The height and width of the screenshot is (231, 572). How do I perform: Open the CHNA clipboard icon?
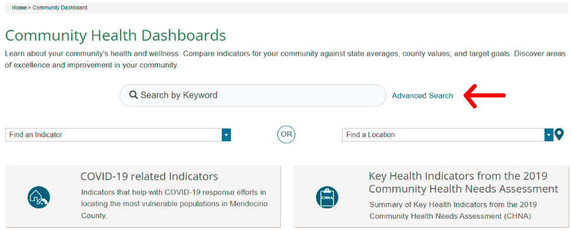click(327, 197)
